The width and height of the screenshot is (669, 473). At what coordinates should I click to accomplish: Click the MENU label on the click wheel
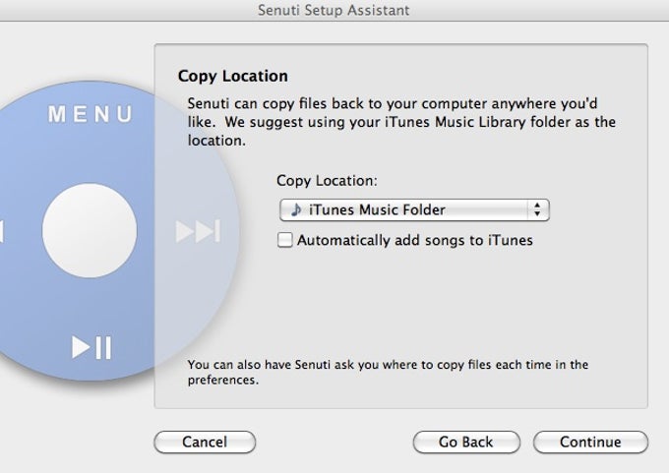91,114
